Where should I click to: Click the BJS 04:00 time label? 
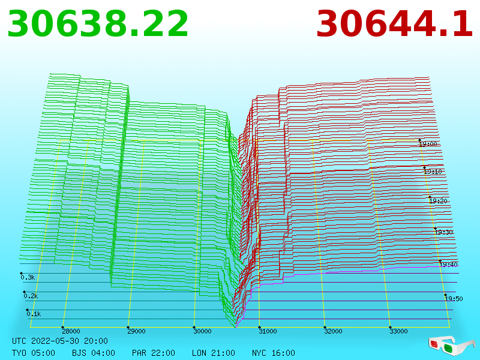tap(94, 353)
